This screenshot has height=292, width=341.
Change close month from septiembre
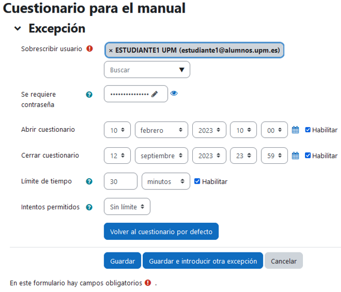161,156
